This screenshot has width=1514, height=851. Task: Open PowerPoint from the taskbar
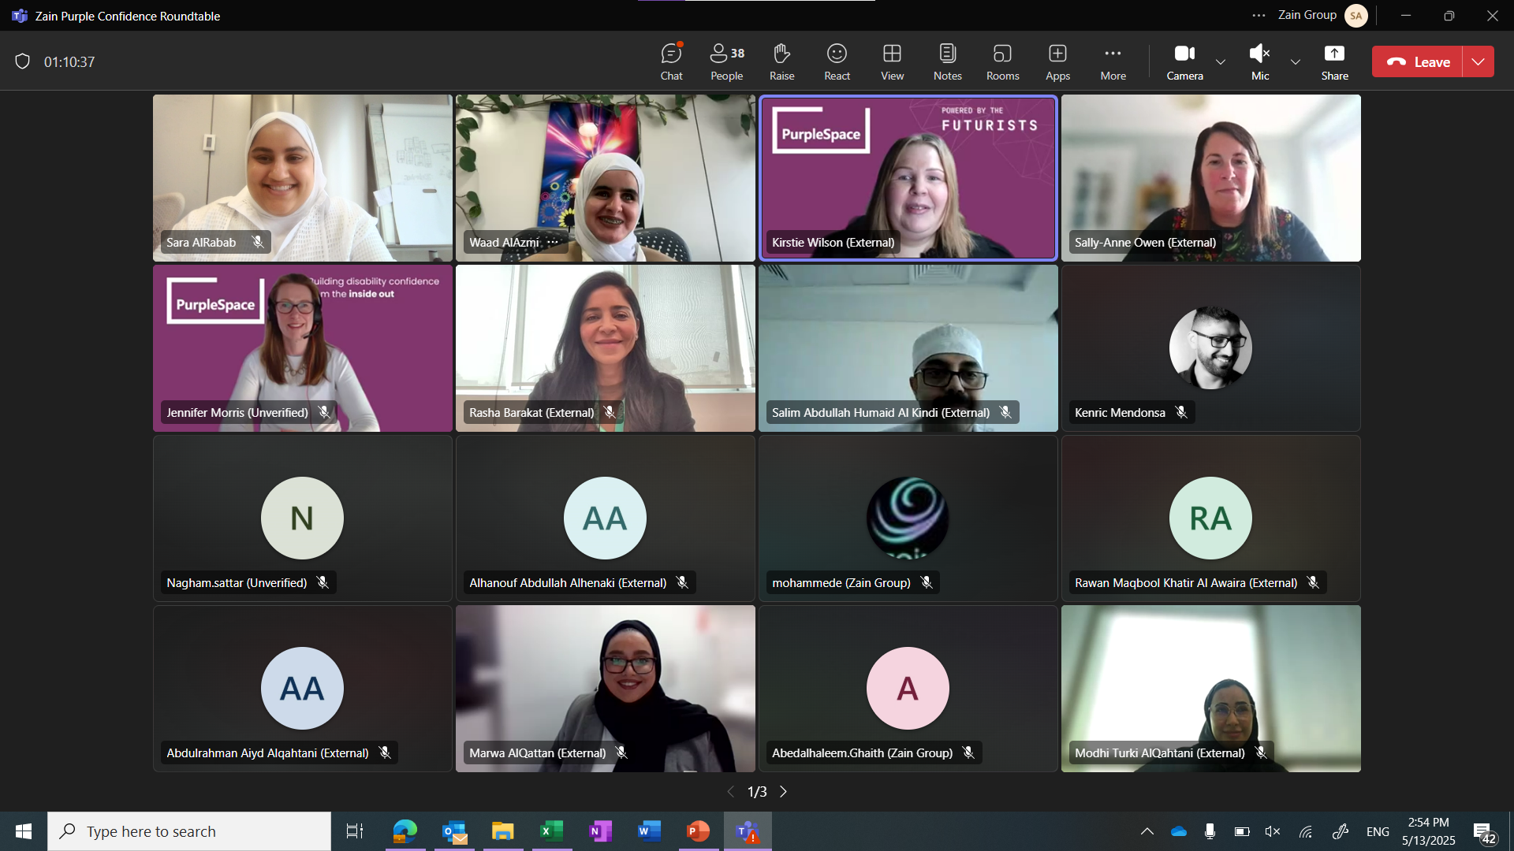(x=699, y=831)
